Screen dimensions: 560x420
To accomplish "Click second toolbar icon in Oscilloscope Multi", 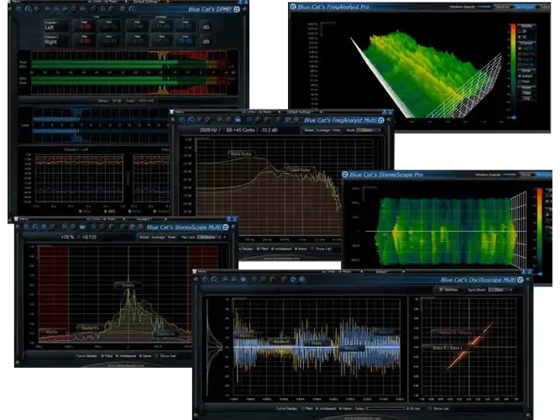I will (x=214, y=280).
